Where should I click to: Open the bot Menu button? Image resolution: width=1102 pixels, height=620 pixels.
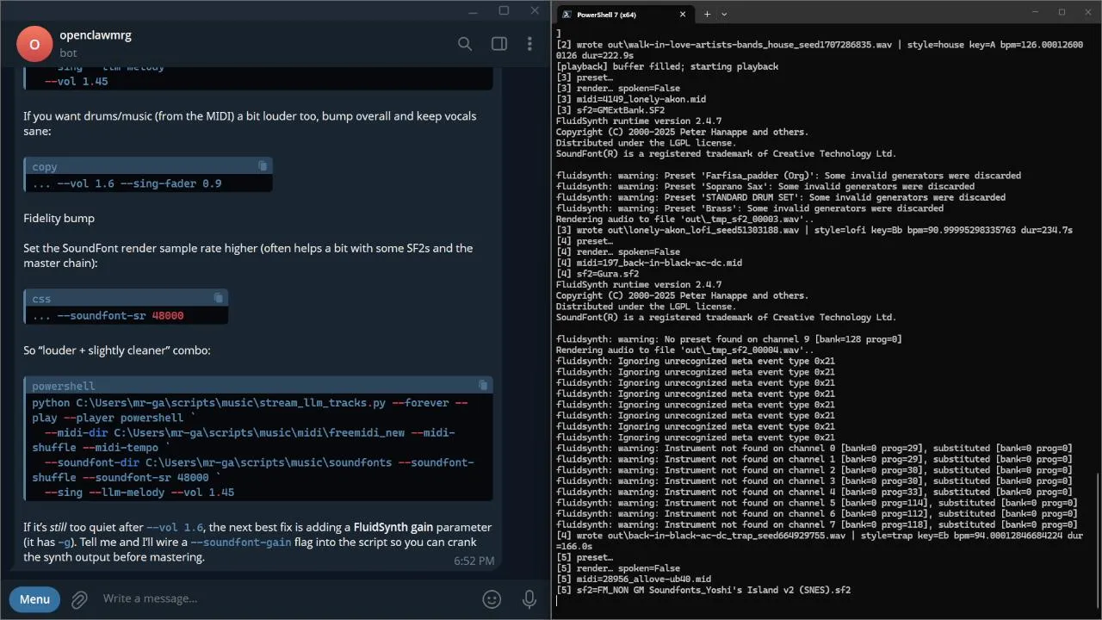[x=34, y=598]
